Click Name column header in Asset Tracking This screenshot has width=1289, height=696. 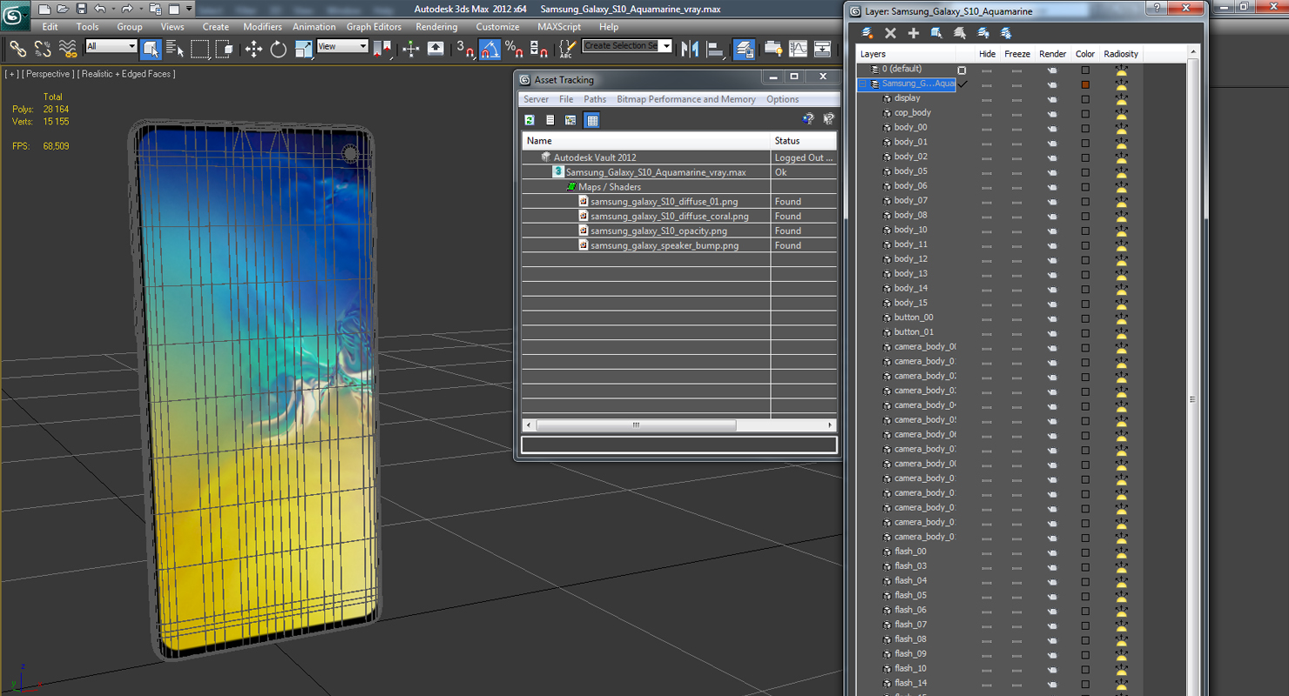pos(646,141)
